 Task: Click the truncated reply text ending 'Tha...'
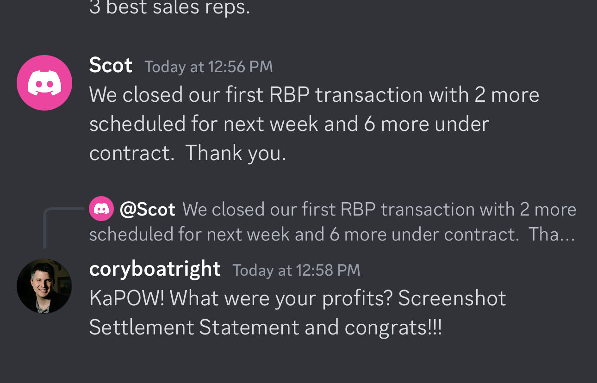point(555,234)
